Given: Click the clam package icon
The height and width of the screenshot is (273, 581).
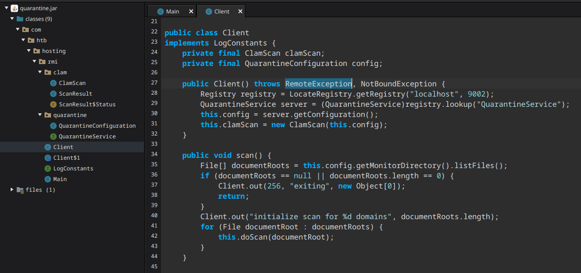Looking at the screenshot, I should [x=48, y=72].
